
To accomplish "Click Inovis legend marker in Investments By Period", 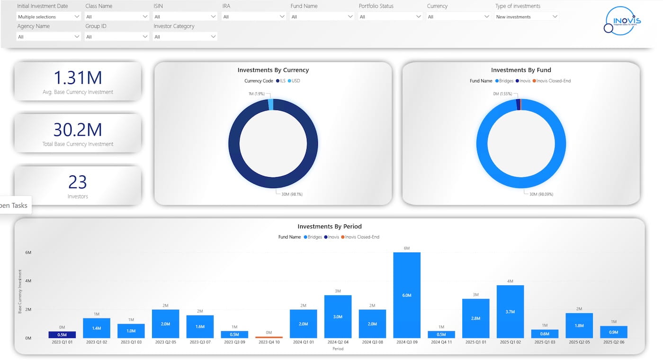I will click(x=326, y=237).
